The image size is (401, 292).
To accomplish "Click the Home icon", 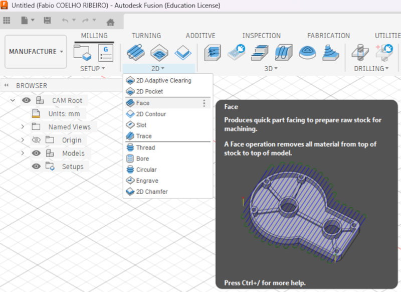I will click(110, 22).
